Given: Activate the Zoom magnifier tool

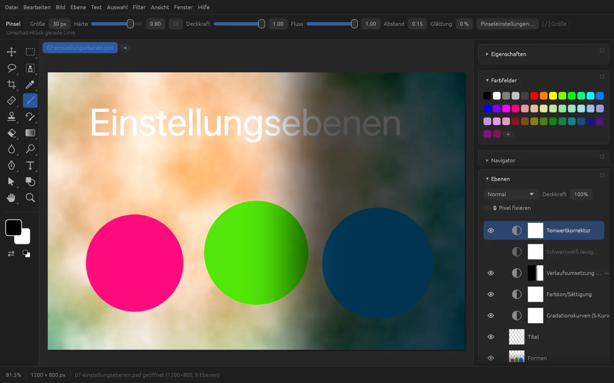Looking at the screenshot, I should [30, 198].
